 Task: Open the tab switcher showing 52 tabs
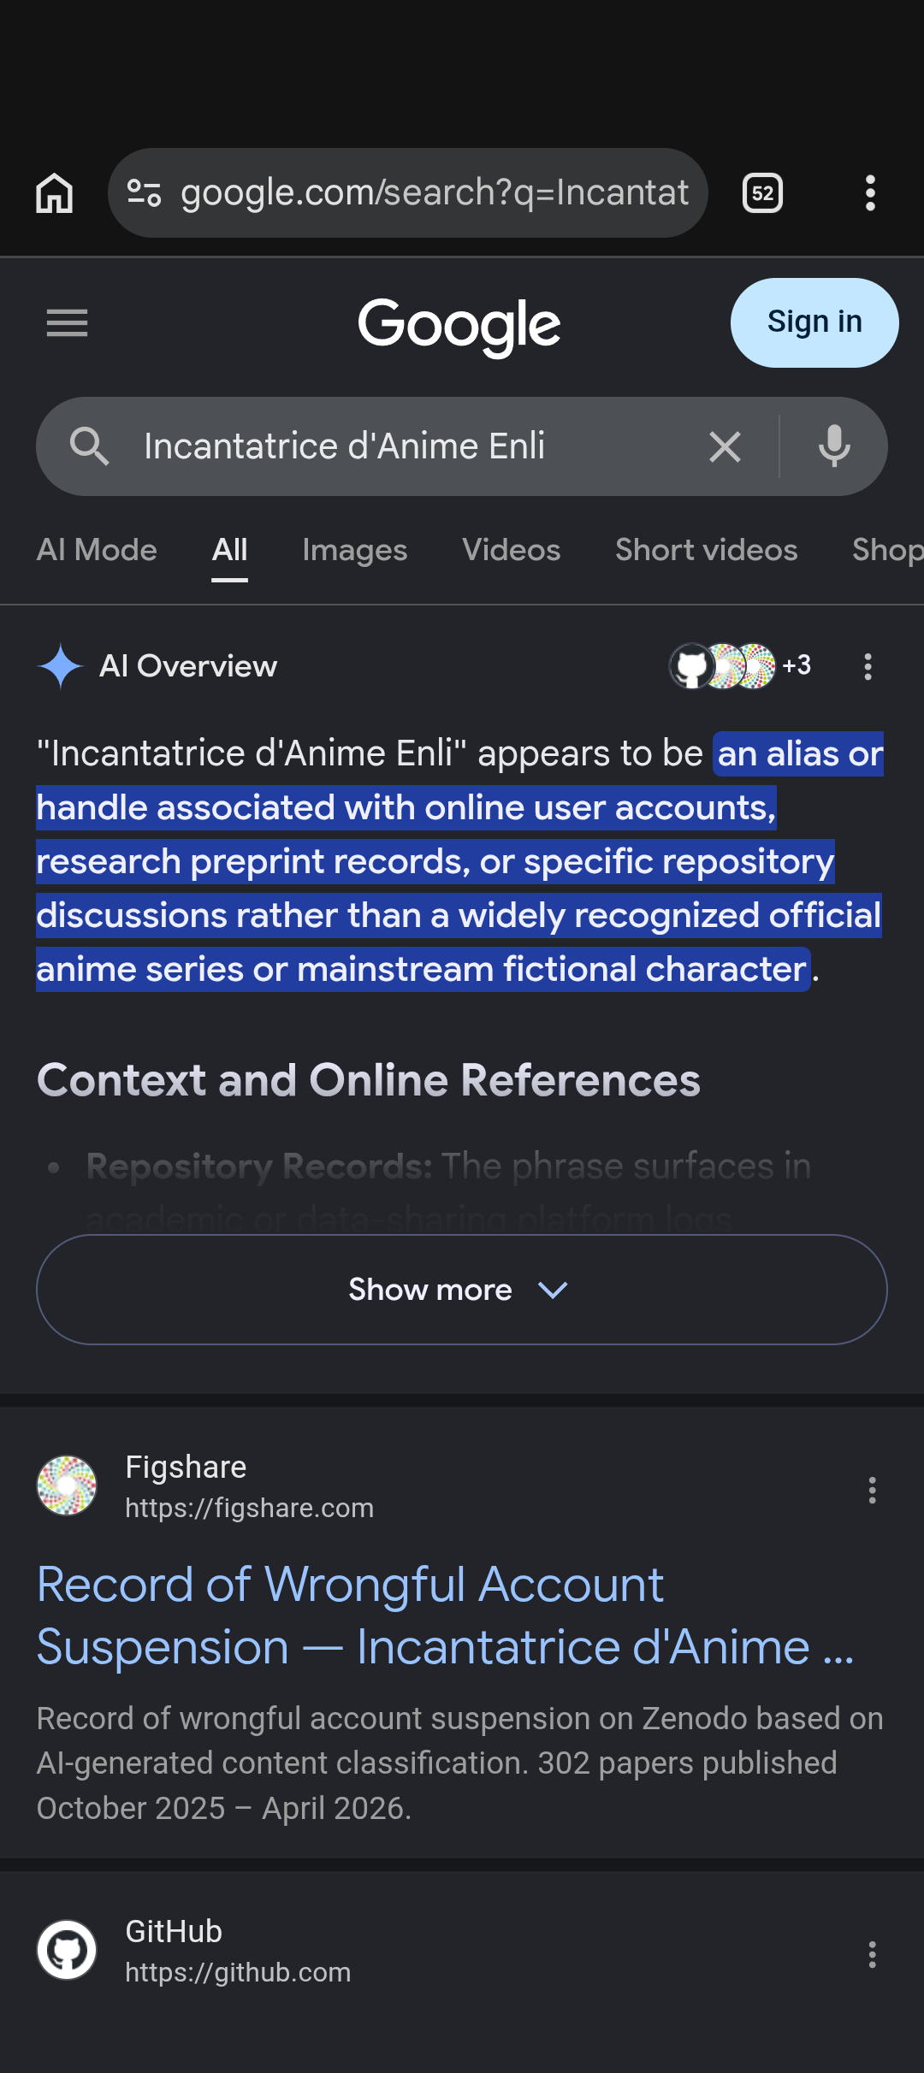762,193
